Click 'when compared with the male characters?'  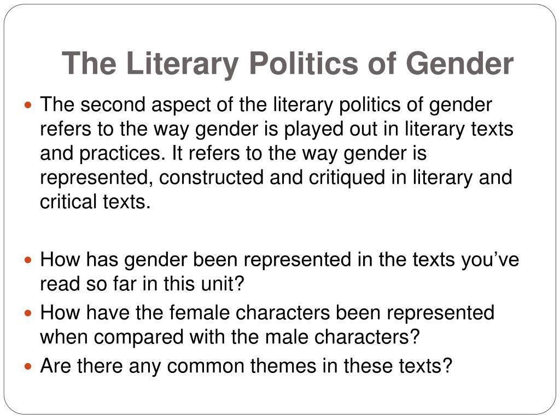(x=230, y=337)
